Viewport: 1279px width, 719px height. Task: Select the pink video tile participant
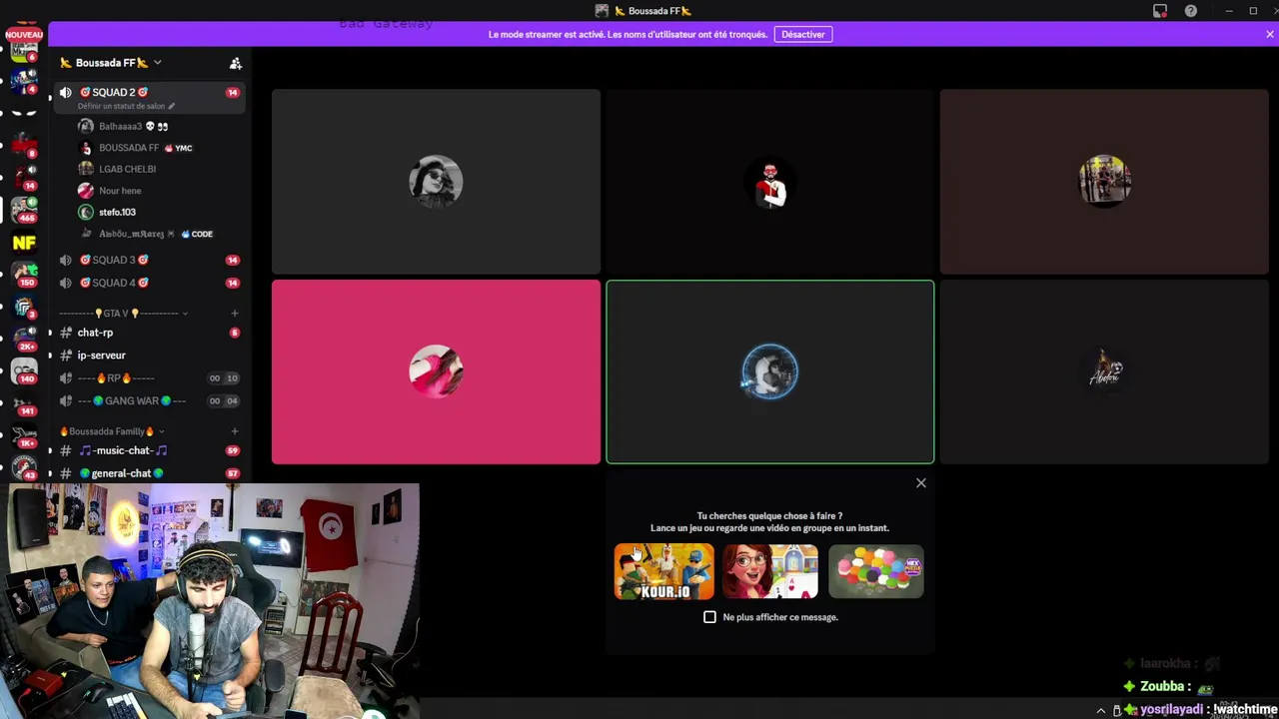(x=436, y=371)
